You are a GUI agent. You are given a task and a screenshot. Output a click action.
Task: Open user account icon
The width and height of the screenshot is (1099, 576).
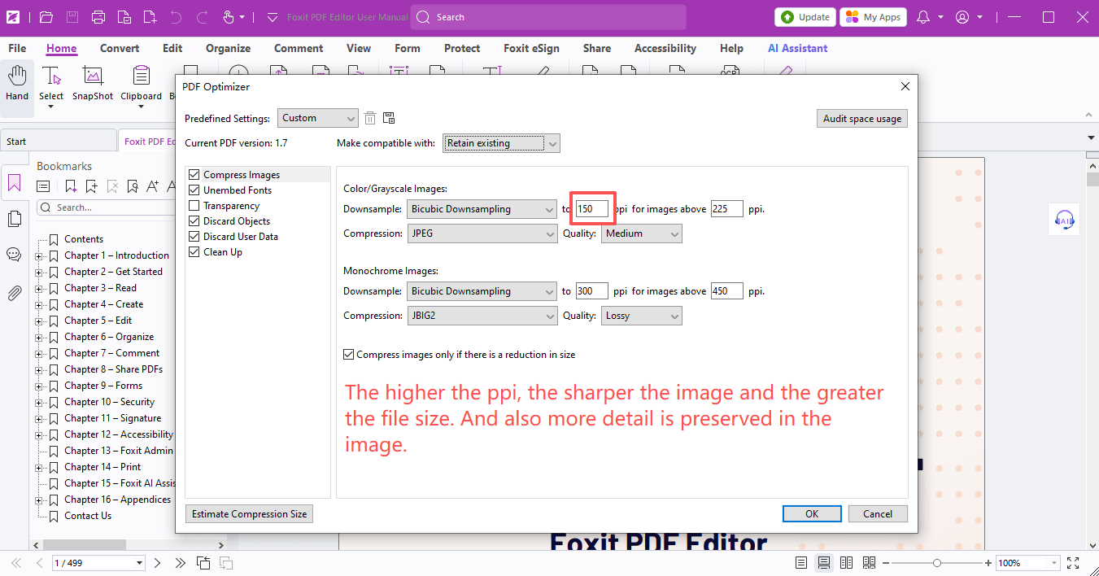(963, 17)
